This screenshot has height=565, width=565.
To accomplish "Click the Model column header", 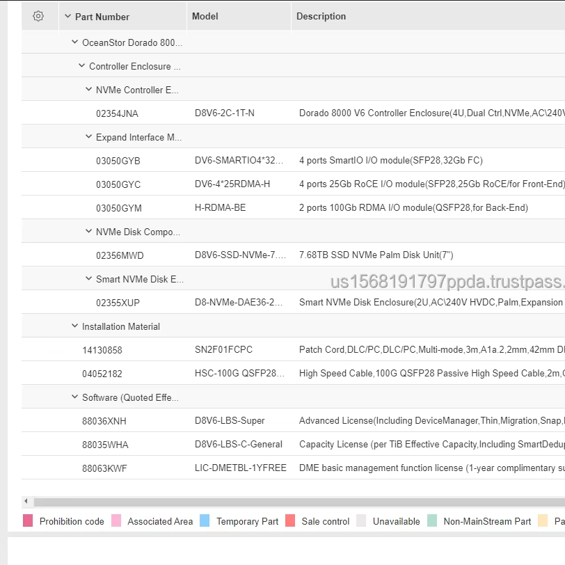I will point(205,16).
